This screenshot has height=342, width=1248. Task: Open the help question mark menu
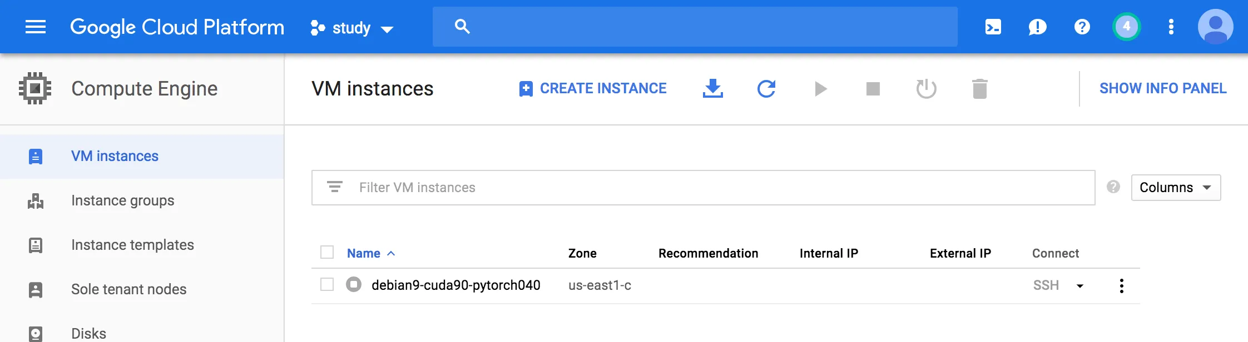point(1082,27)
